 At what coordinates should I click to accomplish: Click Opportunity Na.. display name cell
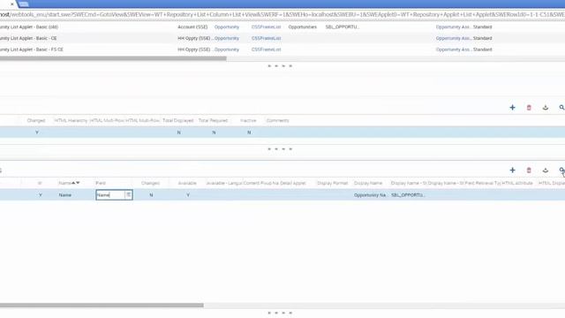pos(370,195)
